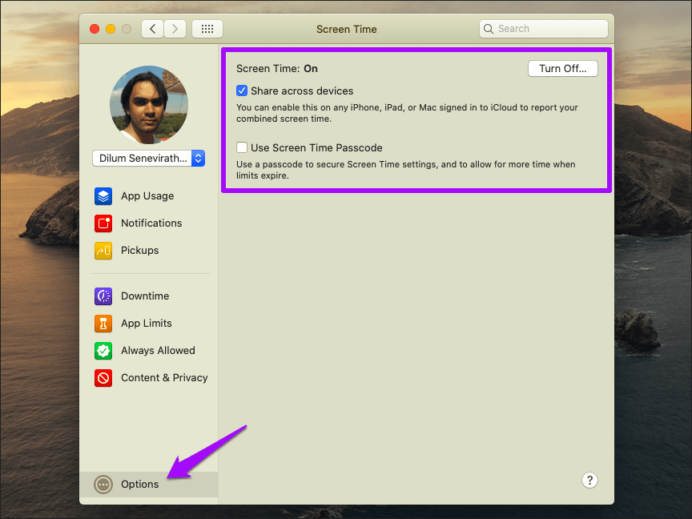This screenshot has height=519, width=692.
Task: Open the App Usage icon in sidebar
Action: tap(103, 196)
